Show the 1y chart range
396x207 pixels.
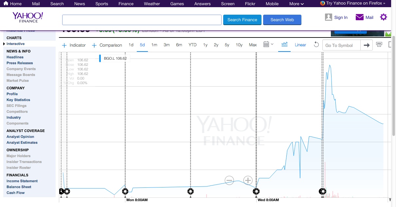pyautogui.click(x=205, y=45)
